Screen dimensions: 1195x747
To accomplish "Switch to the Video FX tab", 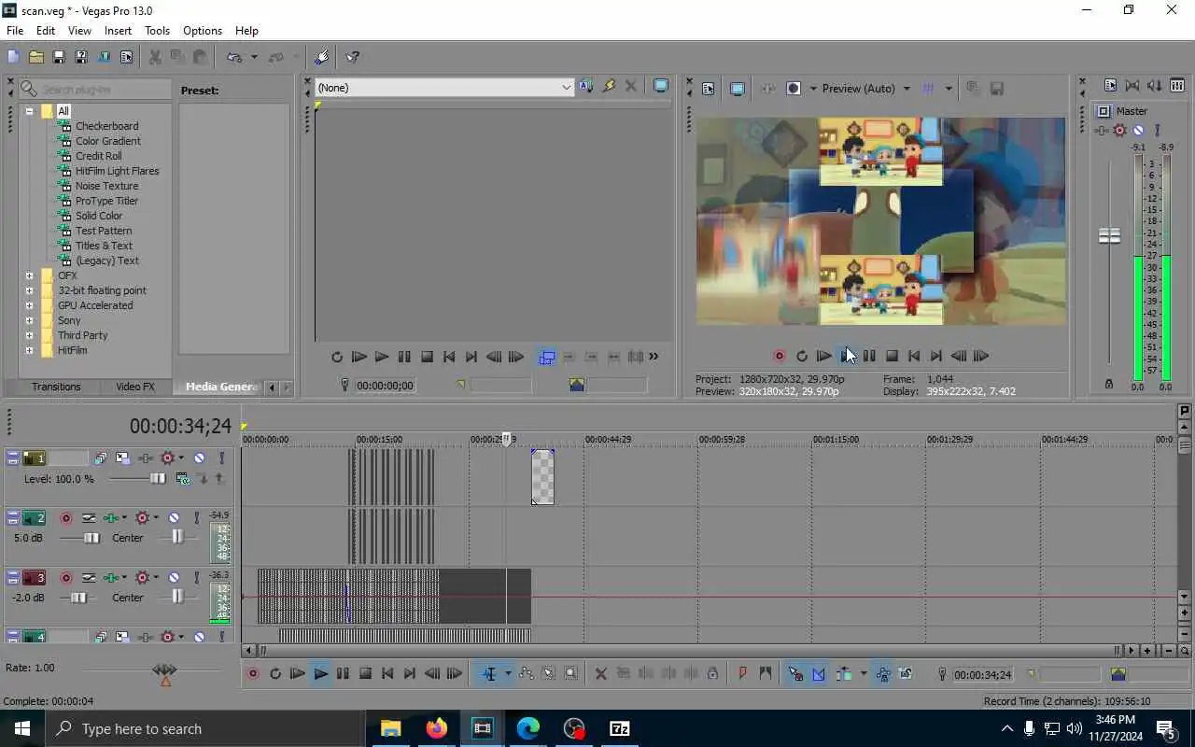I will (x=135, y=387).
